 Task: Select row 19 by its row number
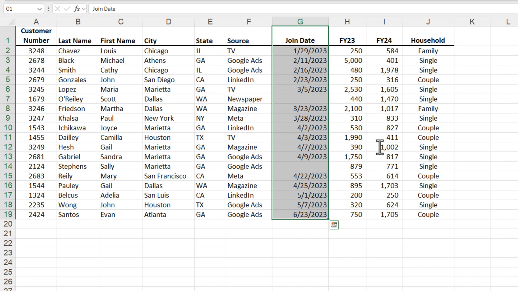pos(8,214)
